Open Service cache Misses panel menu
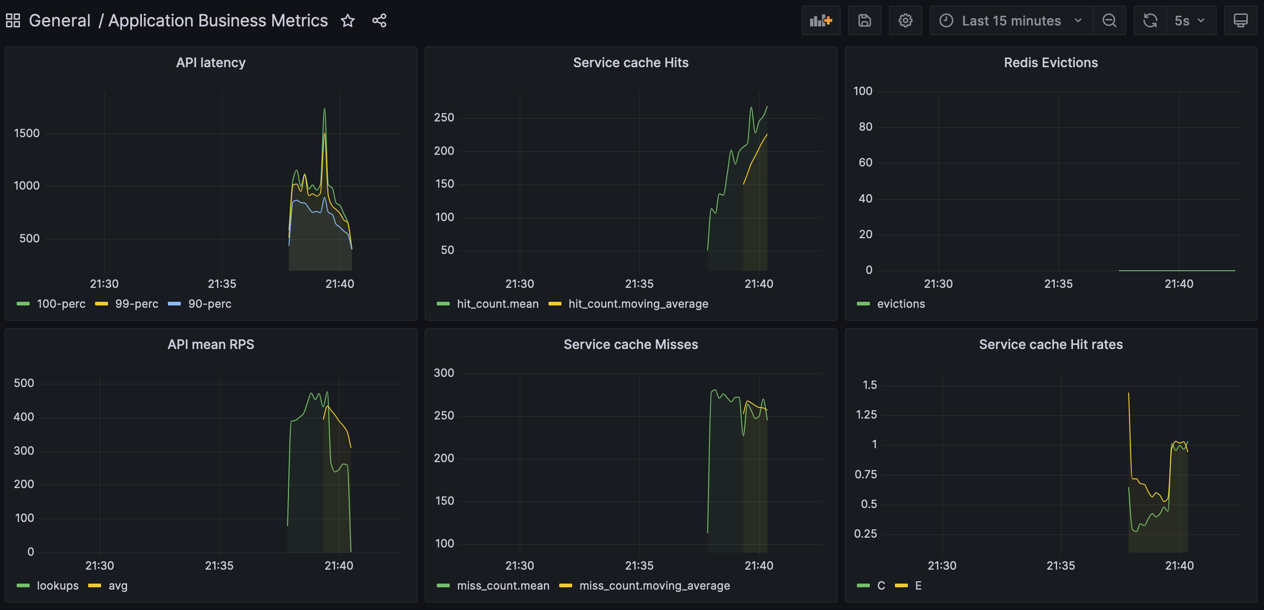 631,344
